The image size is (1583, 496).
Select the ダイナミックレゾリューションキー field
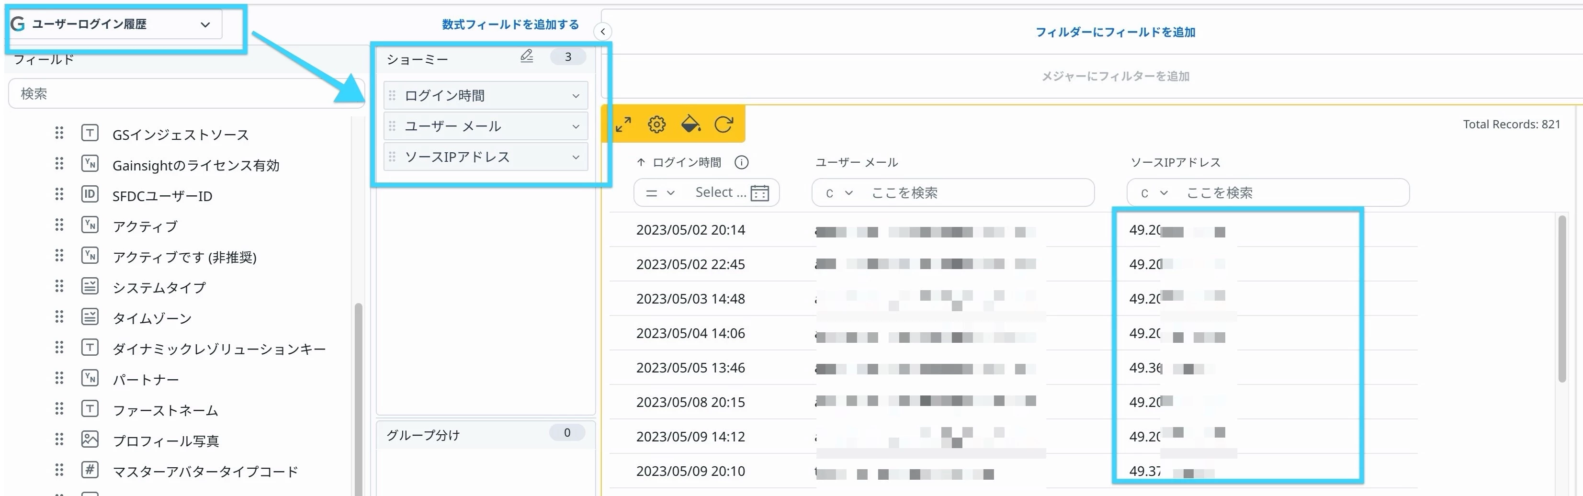[219, 349]
